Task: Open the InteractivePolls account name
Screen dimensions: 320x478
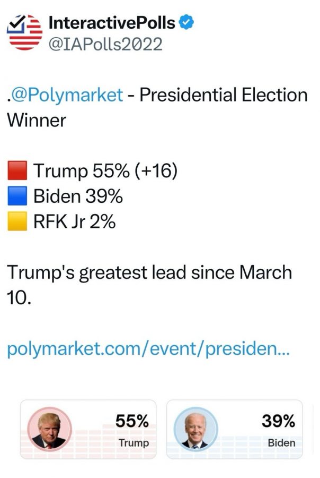Action: tap(112, 22)
